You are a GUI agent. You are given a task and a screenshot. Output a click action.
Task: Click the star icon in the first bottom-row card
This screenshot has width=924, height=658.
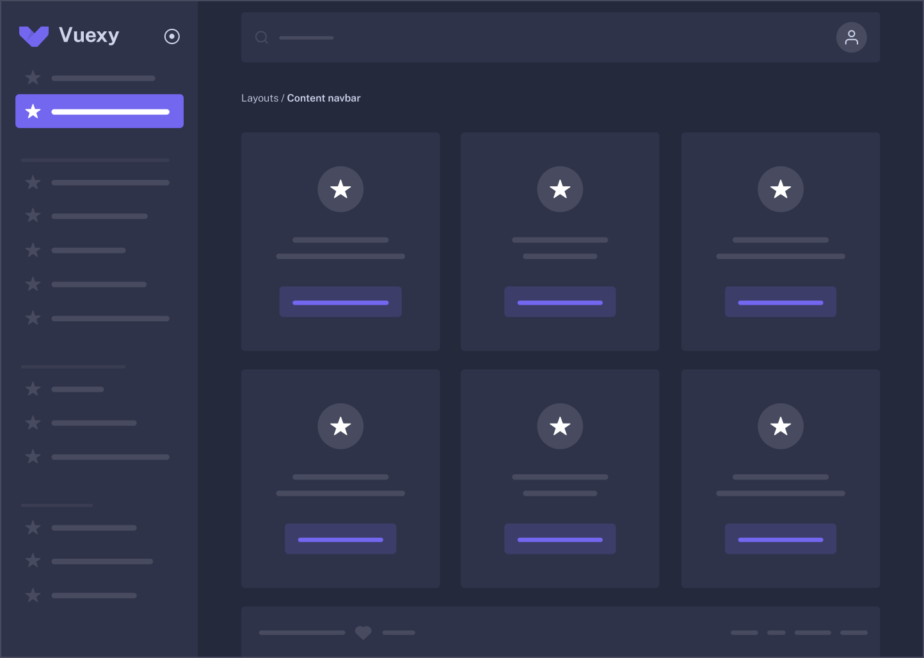(340, 426)
